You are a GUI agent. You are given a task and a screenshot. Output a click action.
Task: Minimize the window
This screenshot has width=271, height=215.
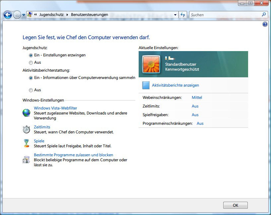(242, 3)
